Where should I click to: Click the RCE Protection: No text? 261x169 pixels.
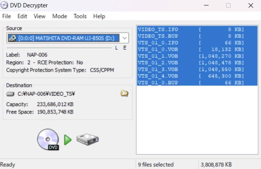[60, 62]
